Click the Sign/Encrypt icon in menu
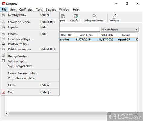 (3, 61)
